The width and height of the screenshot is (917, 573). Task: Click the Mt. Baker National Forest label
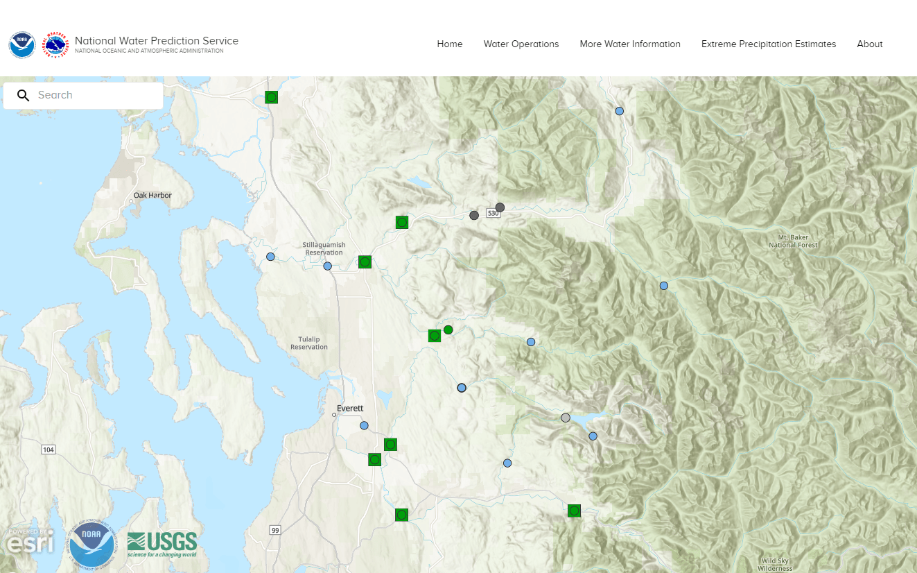[x=794, y=241]
